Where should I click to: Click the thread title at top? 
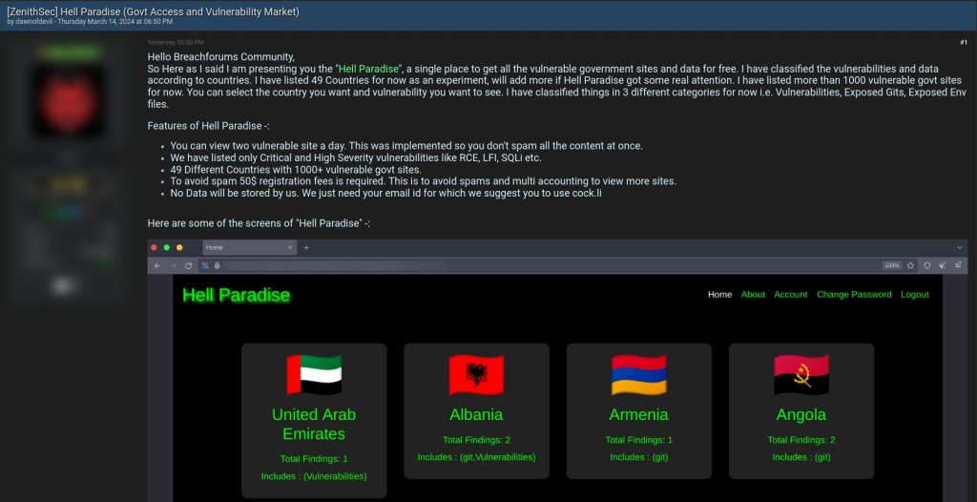tap(154, 11)
